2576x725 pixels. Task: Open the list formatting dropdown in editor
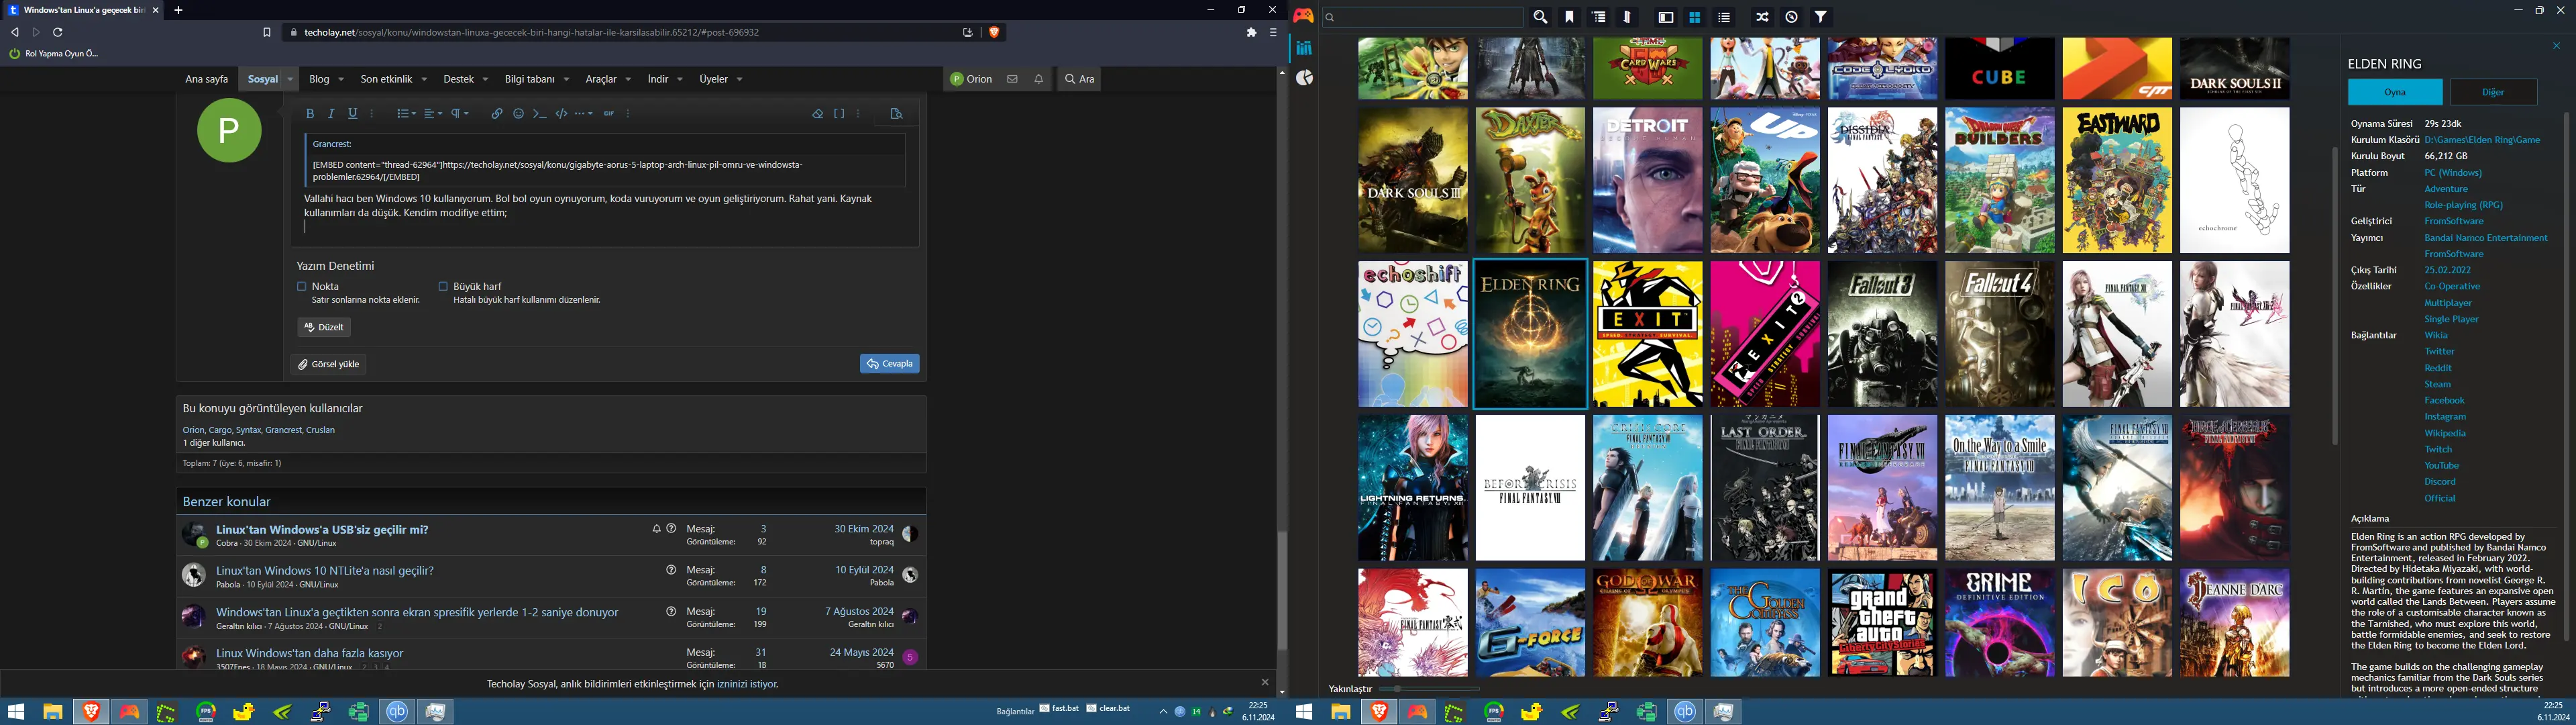(x=406, y=114)
